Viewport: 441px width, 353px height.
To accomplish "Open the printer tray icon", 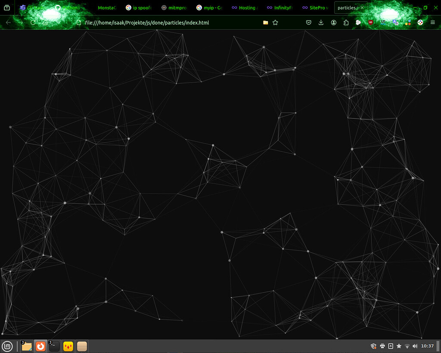I will point(382,346).
